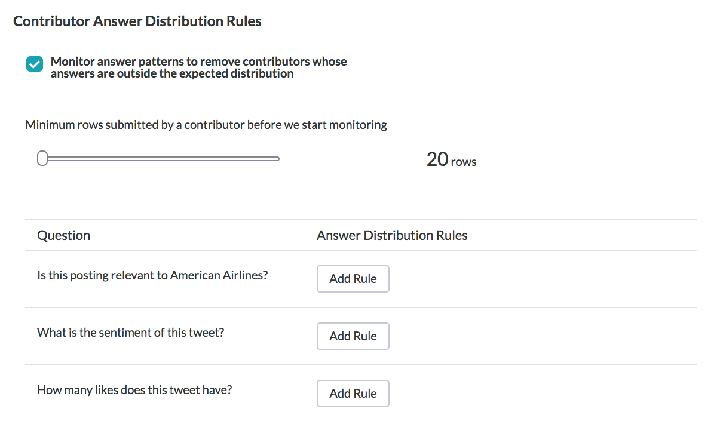
Task: Uncheck the Monitor answer patterns checkbox
Action: 34,64
